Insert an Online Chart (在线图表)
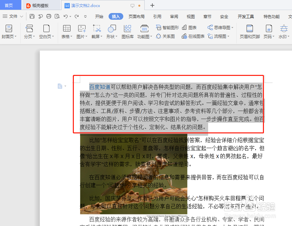The width and height of the screenshot is (292, 226). point(193,36)
